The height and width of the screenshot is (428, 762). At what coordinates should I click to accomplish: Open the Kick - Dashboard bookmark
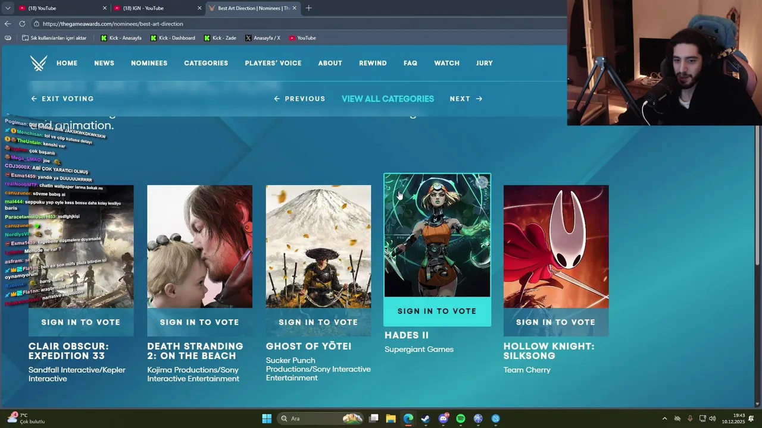(x=173, y=38)
